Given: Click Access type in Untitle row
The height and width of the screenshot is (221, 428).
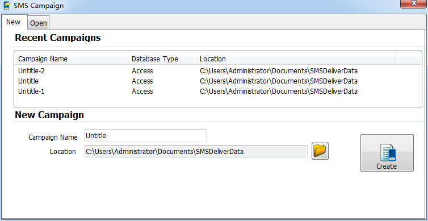Looking at the screenshot, I should [x=142, y=81].
